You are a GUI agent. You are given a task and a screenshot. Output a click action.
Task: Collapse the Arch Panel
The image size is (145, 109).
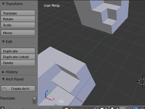tap(3, 79)
